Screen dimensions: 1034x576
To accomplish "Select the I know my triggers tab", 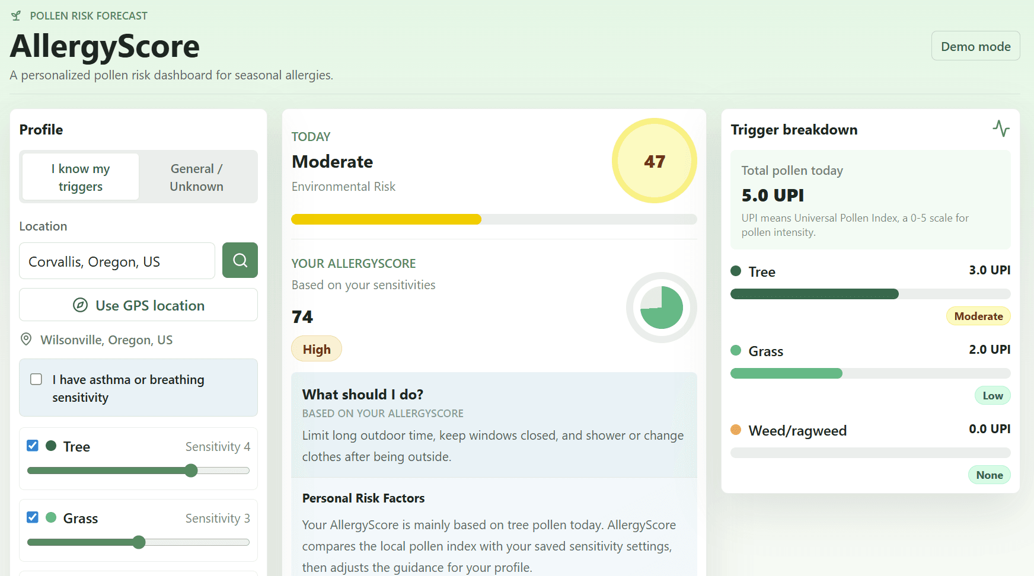I will point(81,177).
